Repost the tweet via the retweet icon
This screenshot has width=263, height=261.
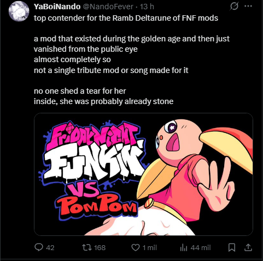(87, 247)
